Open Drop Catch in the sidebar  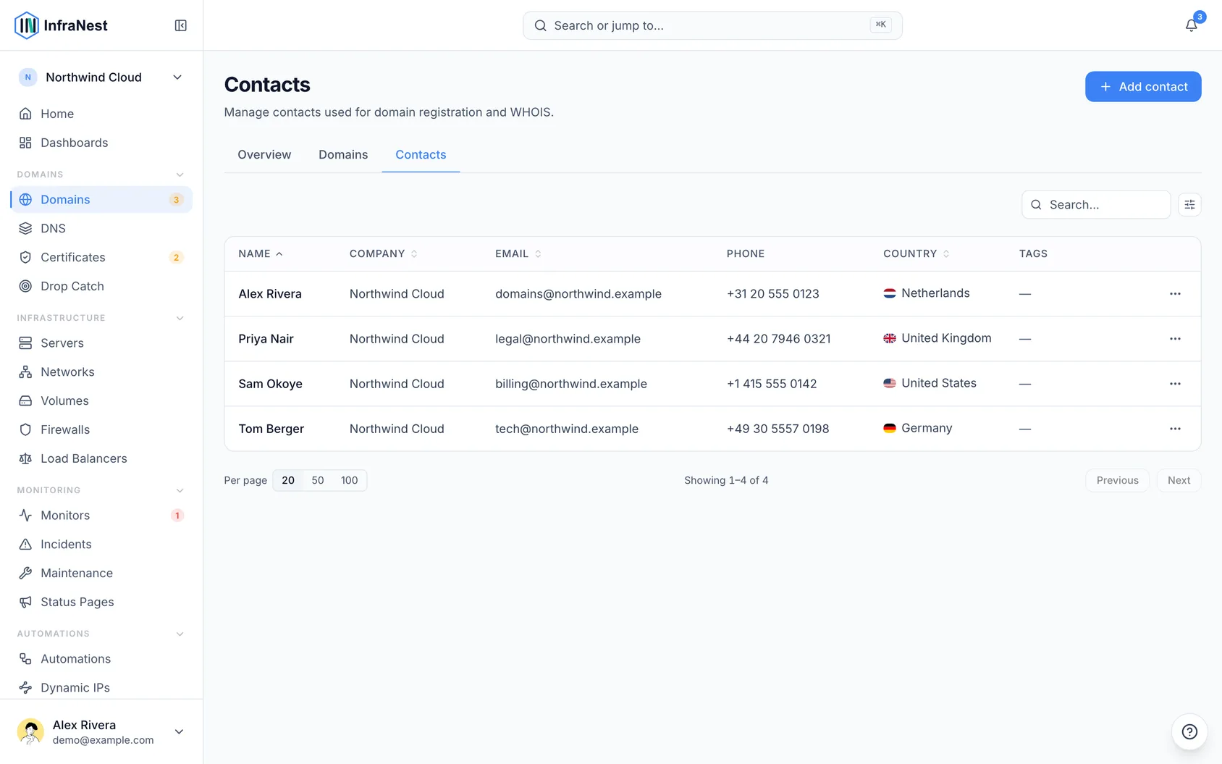coord(101,286)
